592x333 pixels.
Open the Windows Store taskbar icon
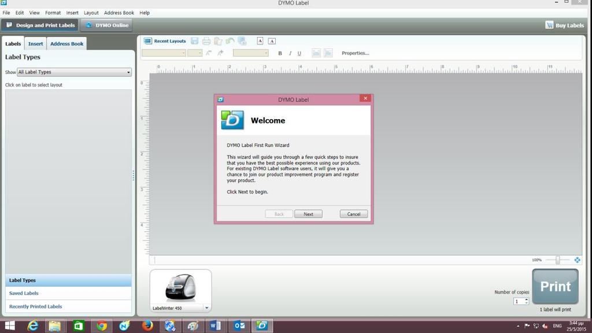(78, 325)
